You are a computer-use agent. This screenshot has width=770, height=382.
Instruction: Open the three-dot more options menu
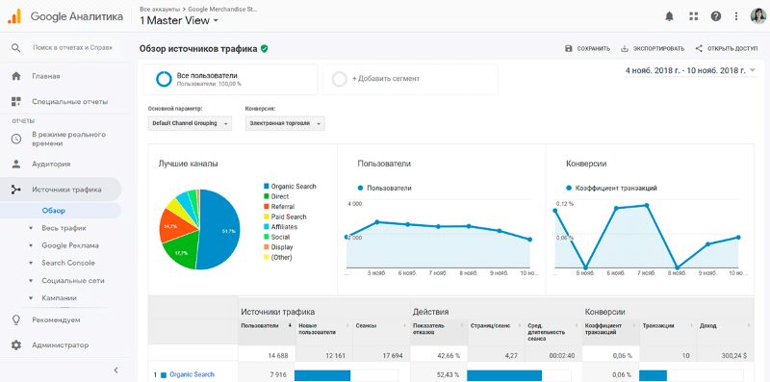pos(736,16)
